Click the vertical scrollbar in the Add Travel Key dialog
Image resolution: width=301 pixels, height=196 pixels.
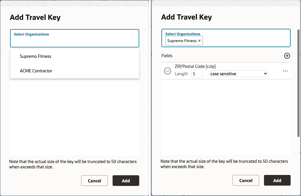click(x=298, y=83)
